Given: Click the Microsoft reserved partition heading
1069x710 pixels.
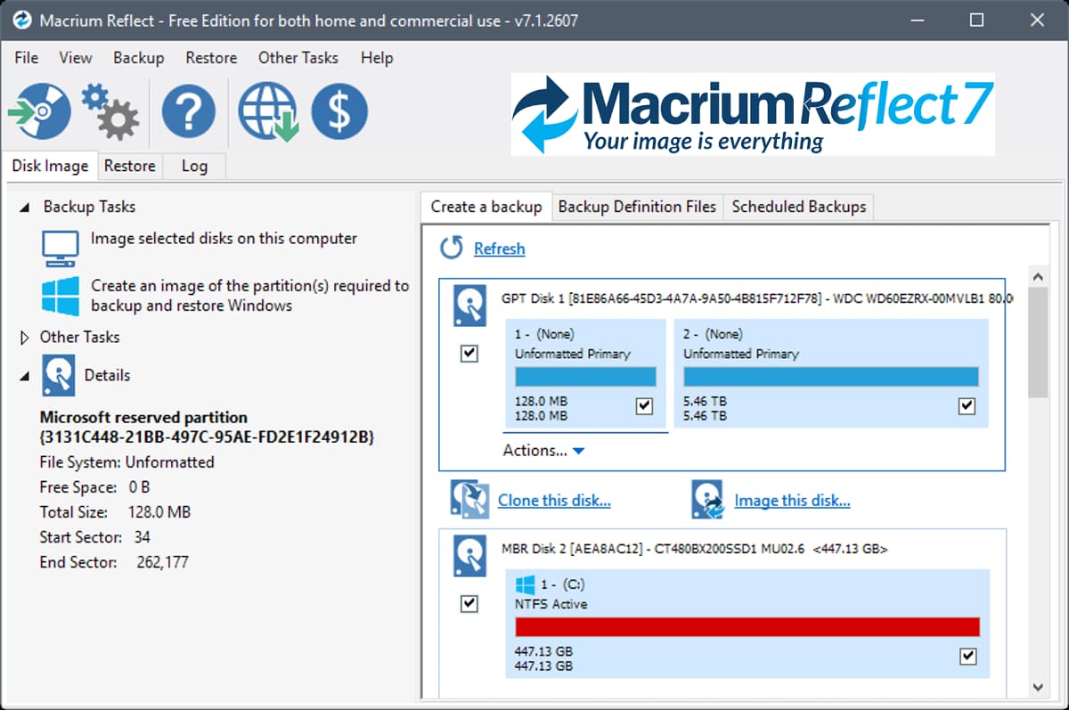Looking at the screenshot, I should [x=207, y=428].
